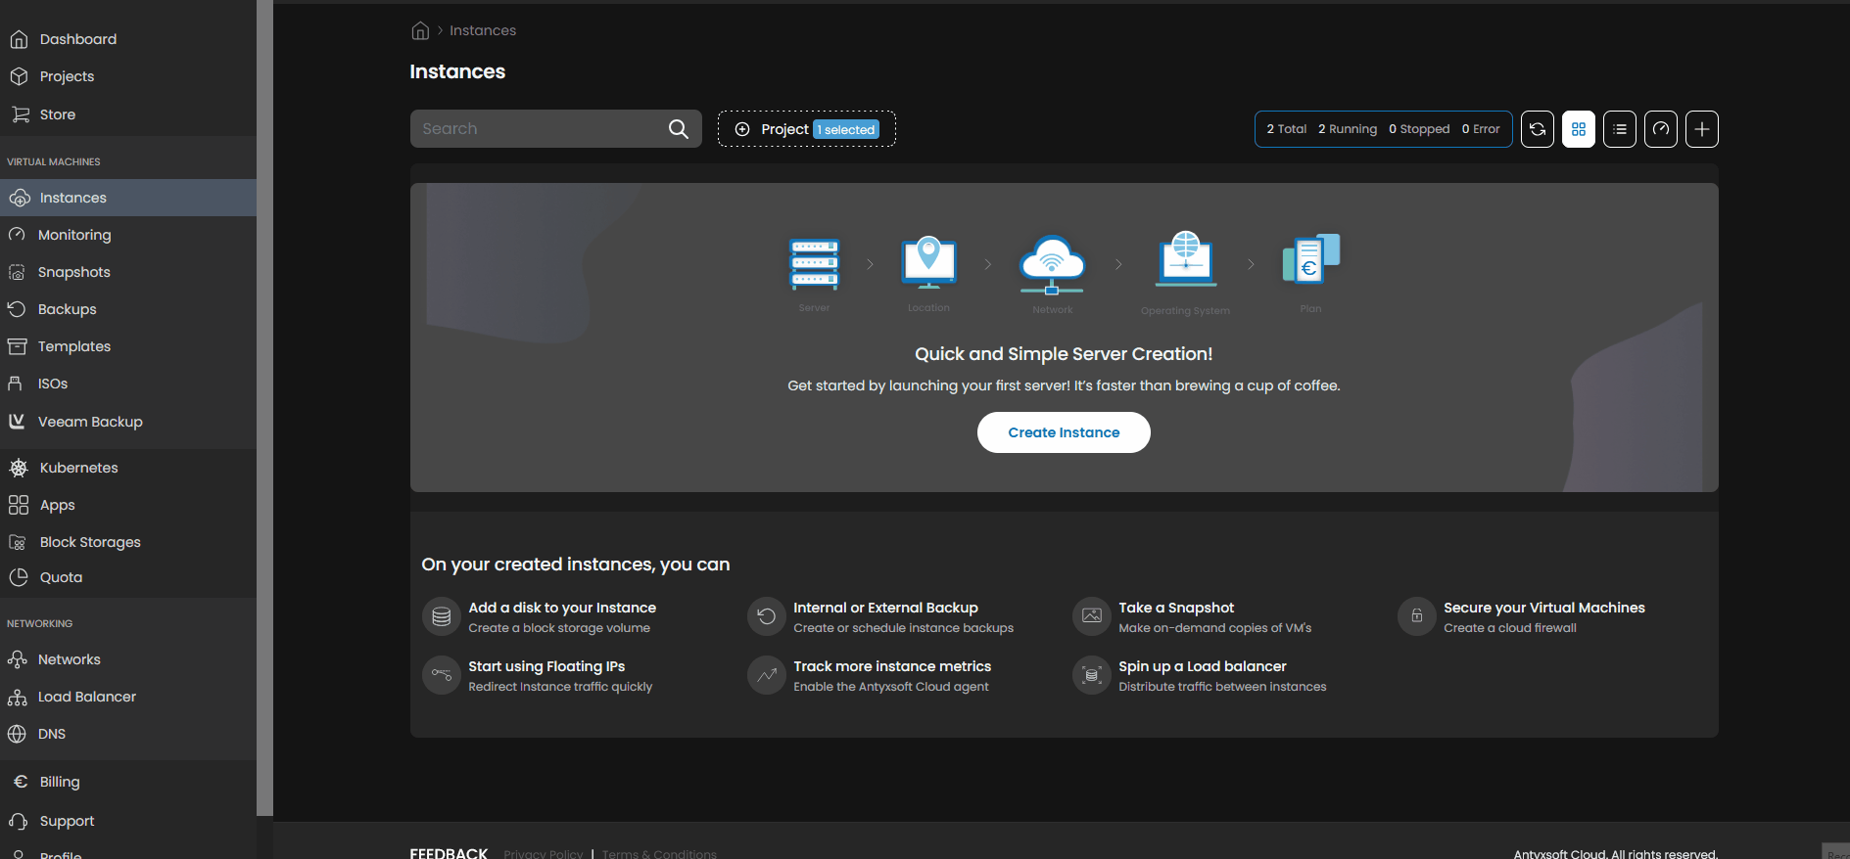1850x859 pixels.
Task: Select the 2 Running status filter
Action: click(1347, 129)
